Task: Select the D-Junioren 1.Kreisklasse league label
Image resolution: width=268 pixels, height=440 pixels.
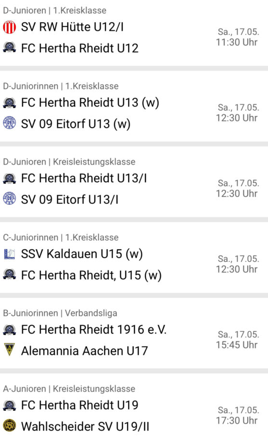Action: coord(55,11)
